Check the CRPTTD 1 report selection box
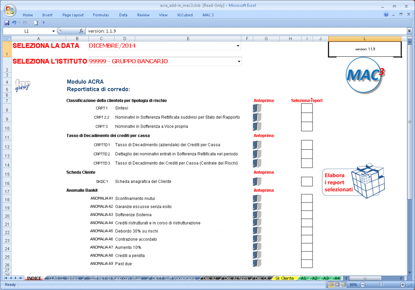The image size is (415, 290). tap(307, 145)
